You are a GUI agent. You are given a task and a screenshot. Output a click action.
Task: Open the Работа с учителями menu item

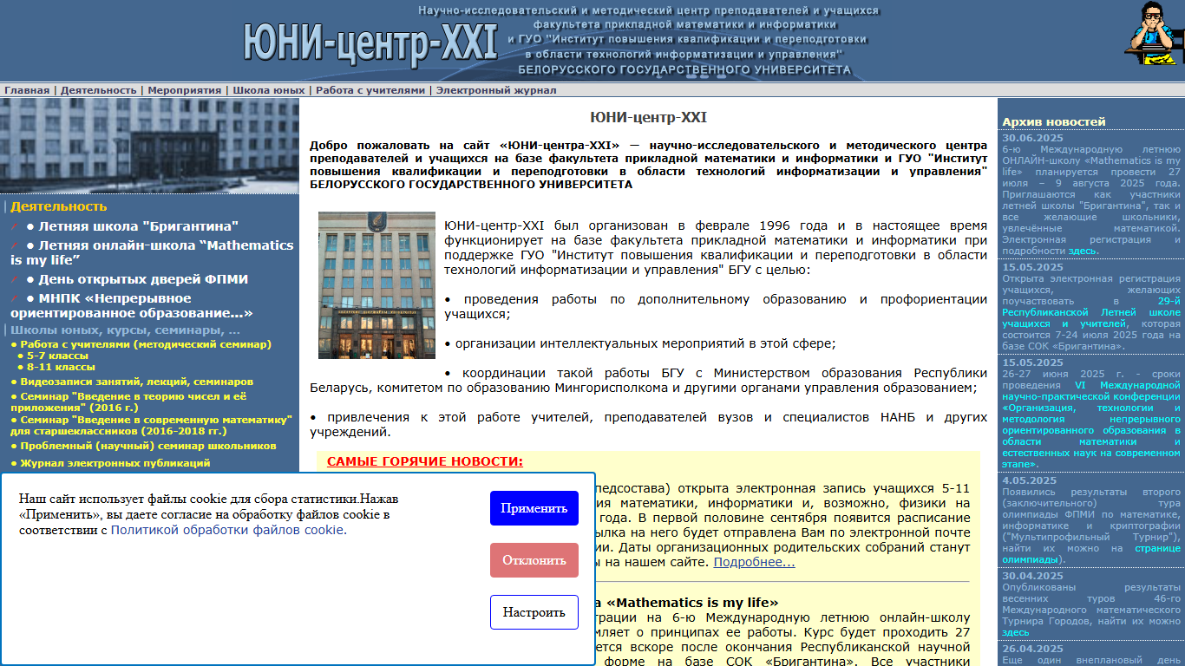(x=370, y=90)
